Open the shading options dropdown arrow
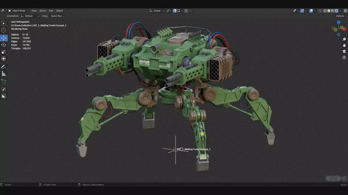This screenshot has width=348, height=195. tap(340, 11)
